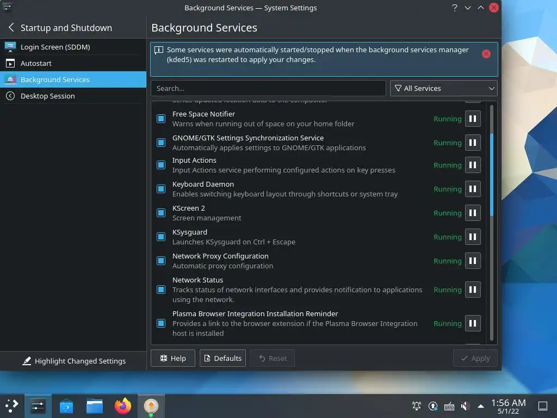Image resolution: width=557 pixels, height=418 pixels.
Task: Open the All Services filter dropdown
Action: 443,88
